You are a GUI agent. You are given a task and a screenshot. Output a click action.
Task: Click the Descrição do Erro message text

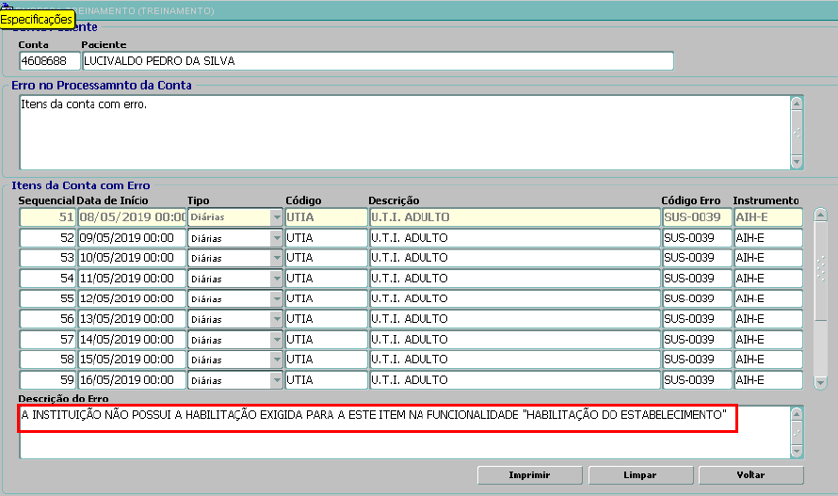374,415
